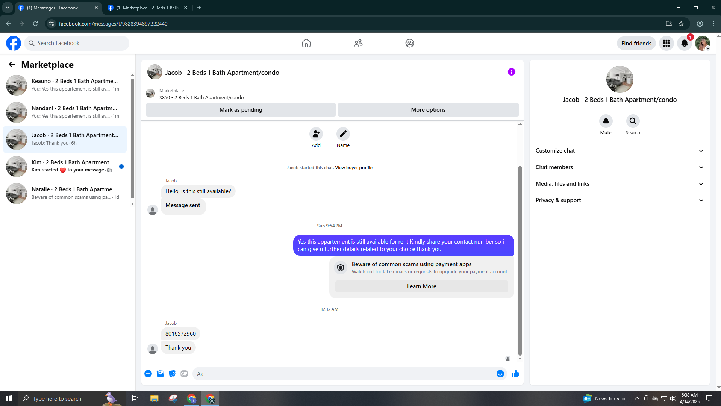Screen dimensions: 721x406
Task: Show hidden system tray icons
Action: (x=637, y=398)
